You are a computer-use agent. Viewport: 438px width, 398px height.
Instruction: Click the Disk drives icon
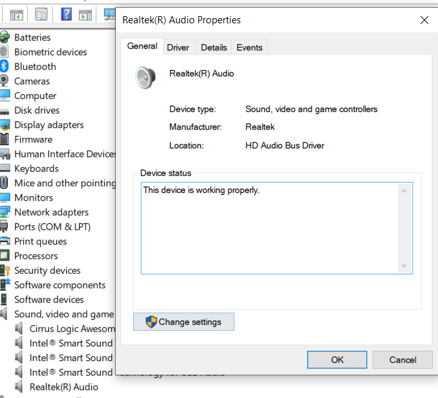tap(5, 112)
